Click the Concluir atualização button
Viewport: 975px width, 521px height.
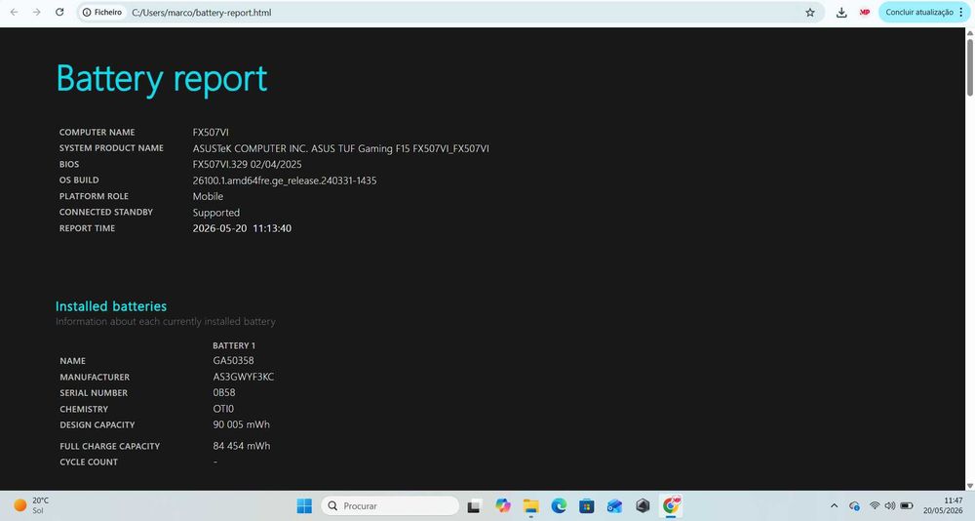(x=919, y=13)
